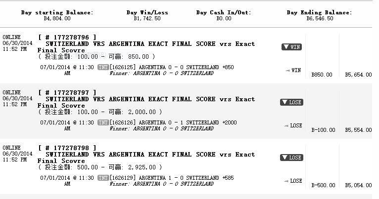This screenshot has width=379, height=199.
Task: Click the TNT icon beside selection 1626126
Action: pyautogui.click(x=103, y=122)
